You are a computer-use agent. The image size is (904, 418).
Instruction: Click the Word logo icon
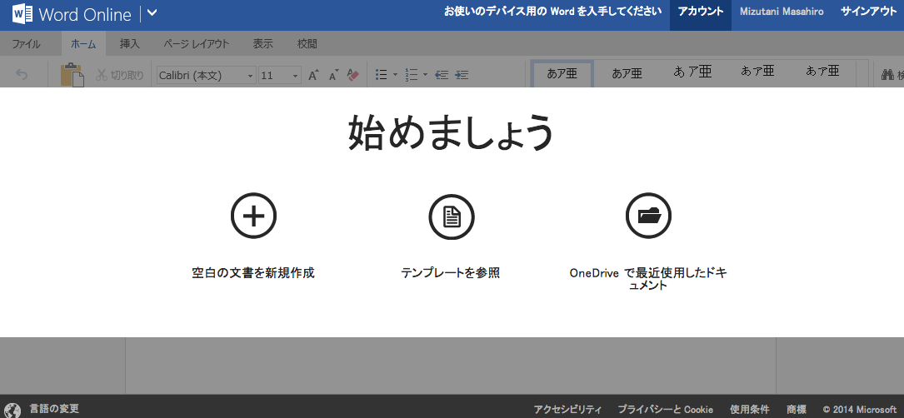coord(22,14)
